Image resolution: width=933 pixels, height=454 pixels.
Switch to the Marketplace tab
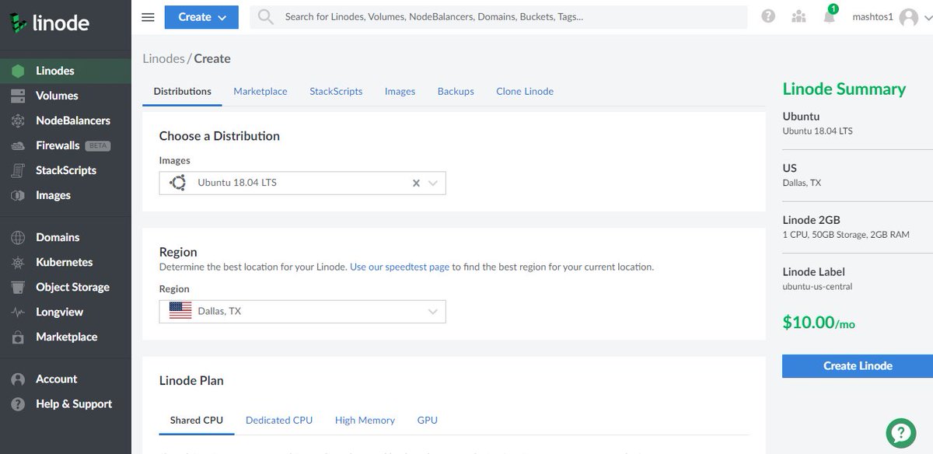260,91
